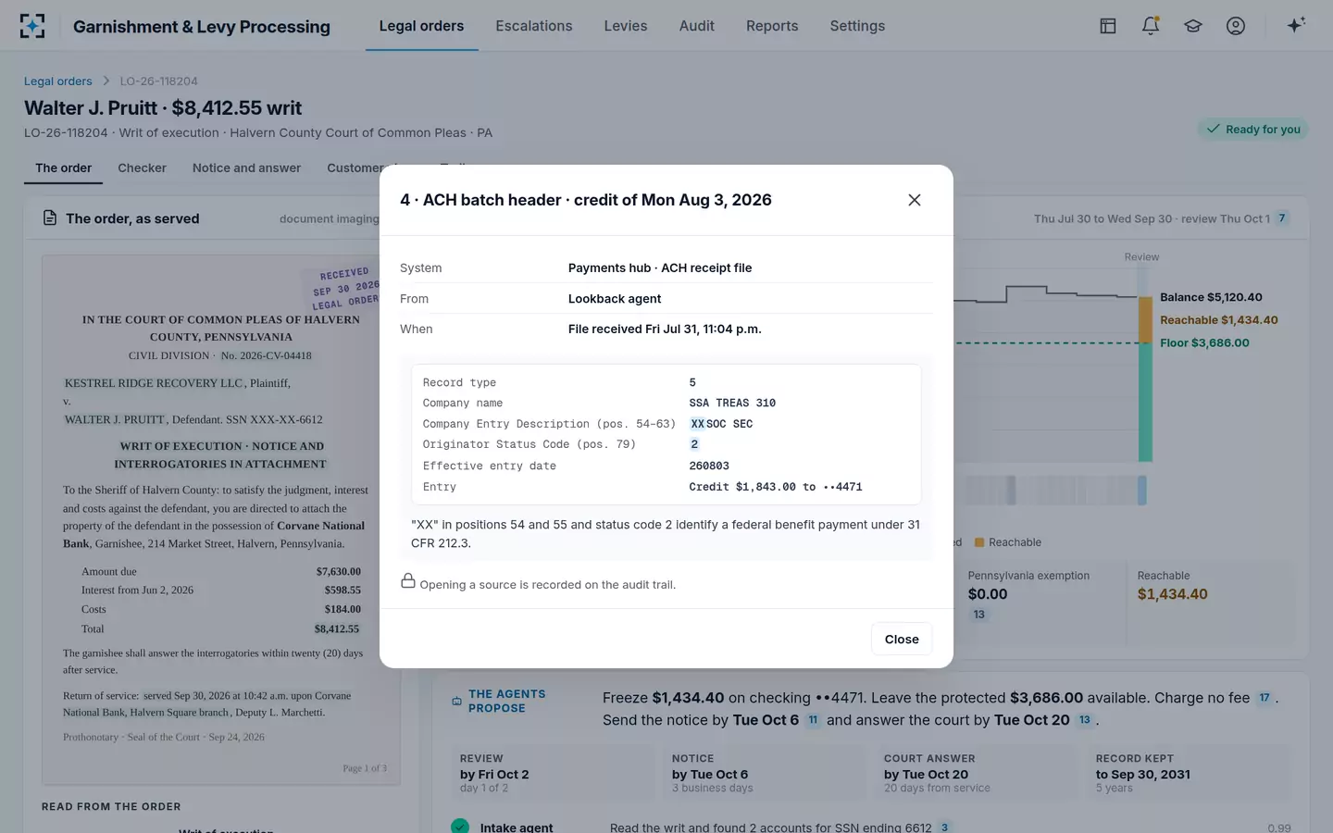The image size is (1333, 833).
Task: Click the Lookback agent value in the dialog
Action: pos(615,299)
